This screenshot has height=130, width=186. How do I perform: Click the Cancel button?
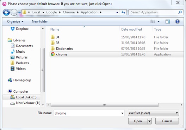(x=167, y=121)
